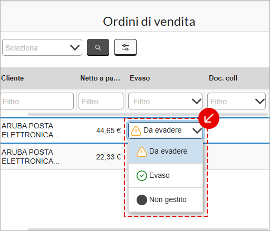This screenshot has height=231, width=270.
Task: Collapse the Da evadere status combo box
Action: 166,130
